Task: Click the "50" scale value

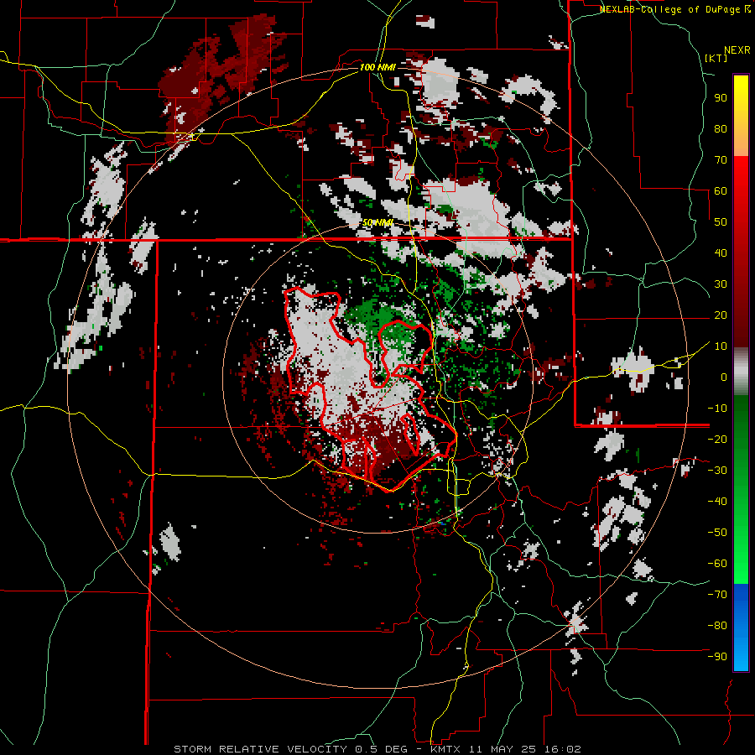Action: (x=721, y=222)
